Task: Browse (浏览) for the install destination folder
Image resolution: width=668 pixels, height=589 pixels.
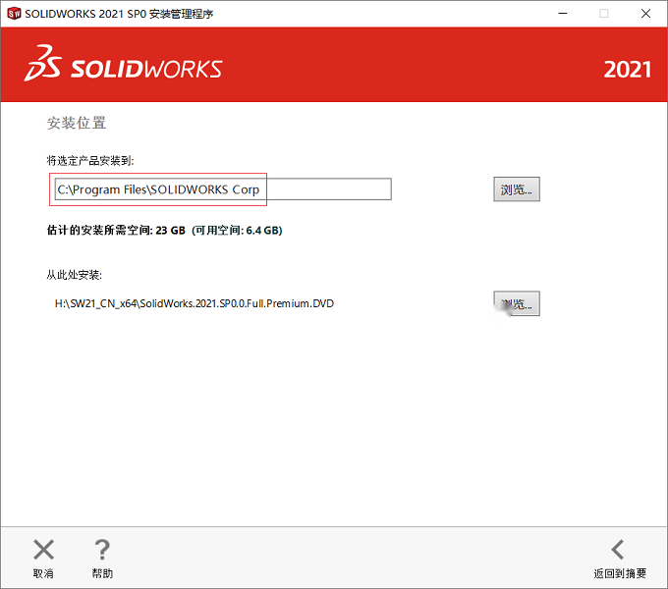Action: click(x=517, y=189)
